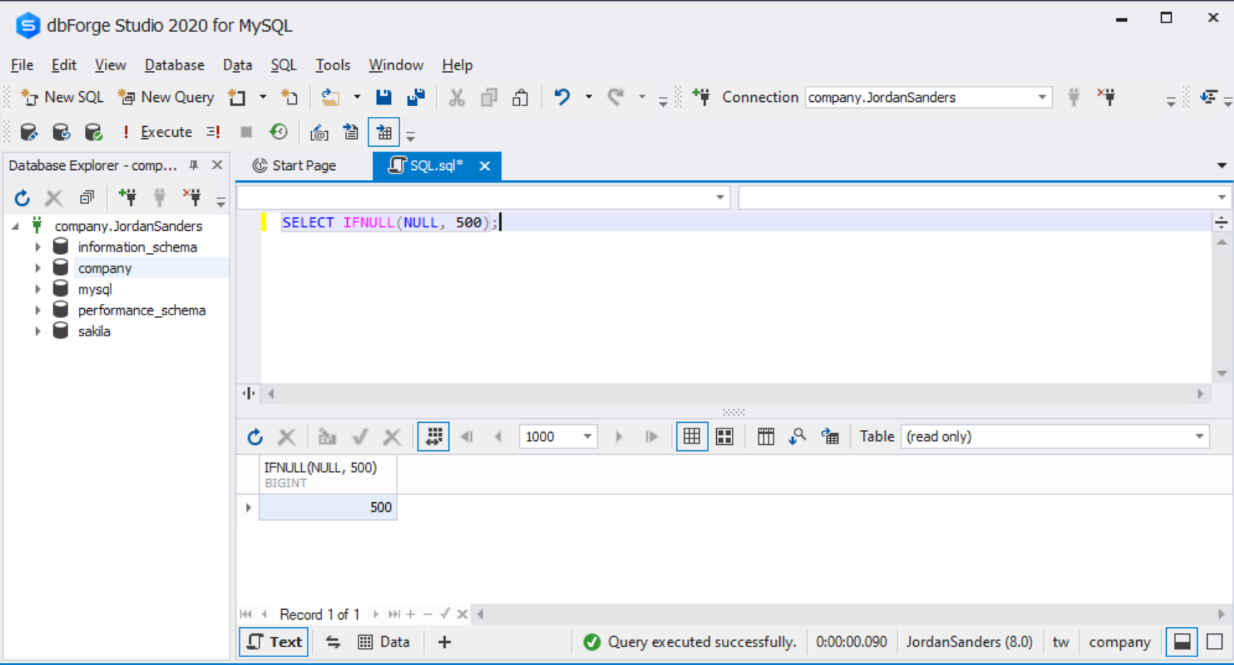Toggle the auto-fit columns icon in grid toolbar

434,436
